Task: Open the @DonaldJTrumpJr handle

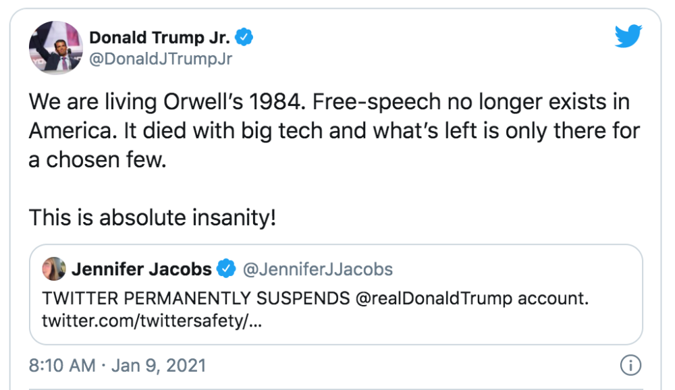Action: coord(161,59)
